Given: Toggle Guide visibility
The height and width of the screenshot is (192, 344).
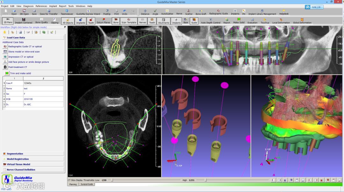Looking at the screenshot, I should click(x=194, y=21).
